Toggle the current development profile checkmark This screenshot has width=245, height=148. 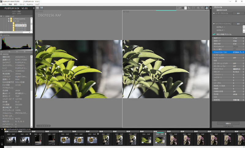[x=214, y=34]
